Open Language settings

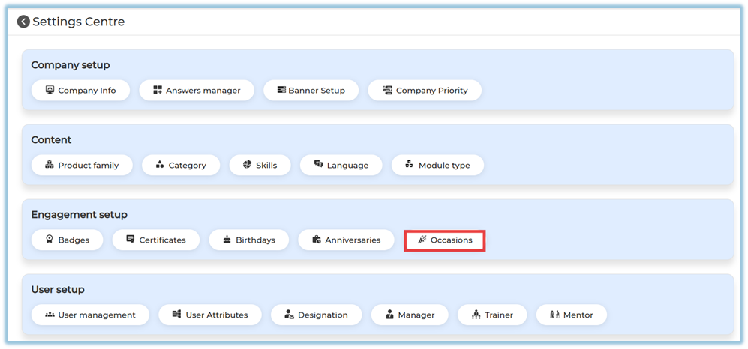(x=341, y=166)
